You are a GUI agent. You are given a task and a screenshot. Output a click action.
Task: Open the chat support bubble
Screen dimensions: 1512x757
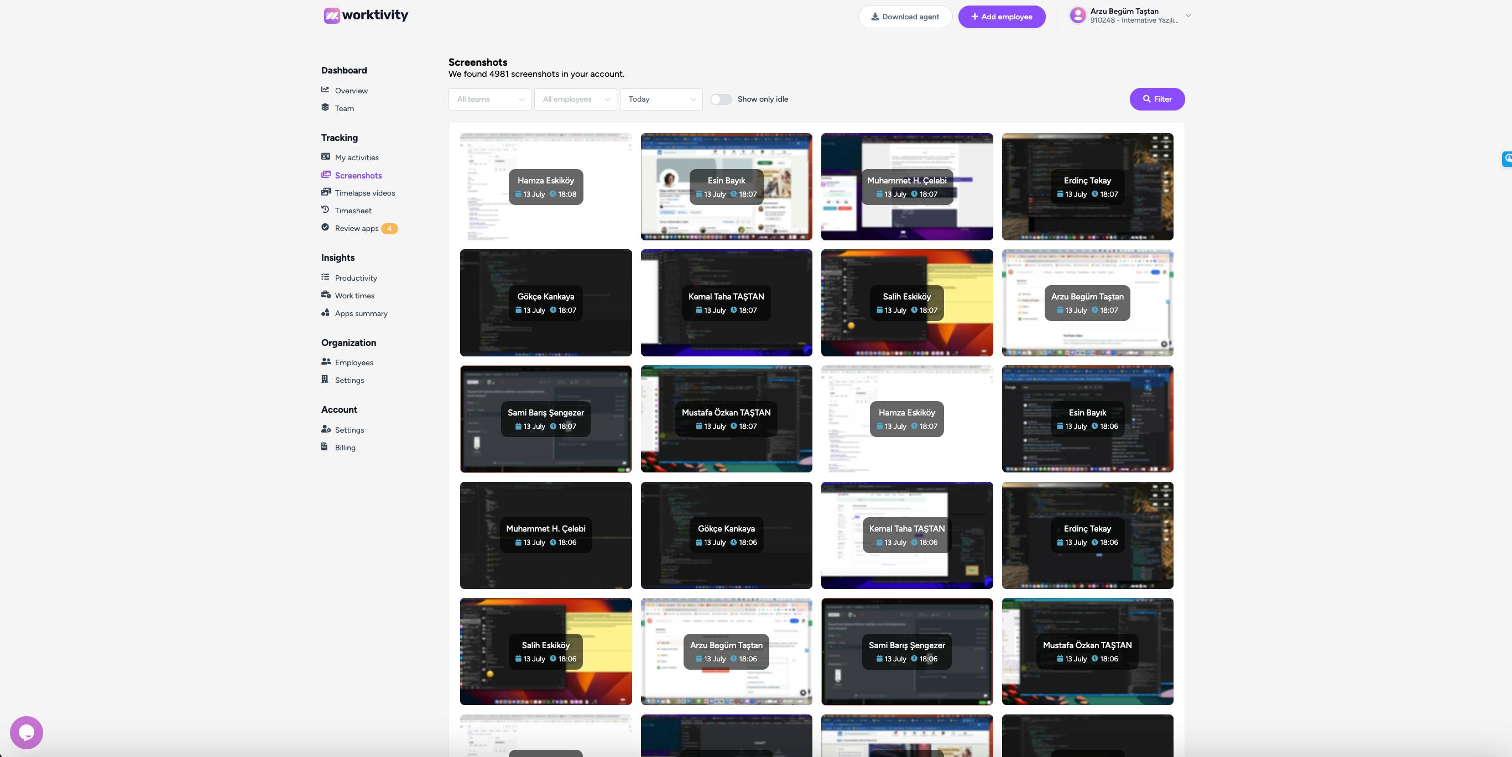pyautogui.click(x=27, y=732)
